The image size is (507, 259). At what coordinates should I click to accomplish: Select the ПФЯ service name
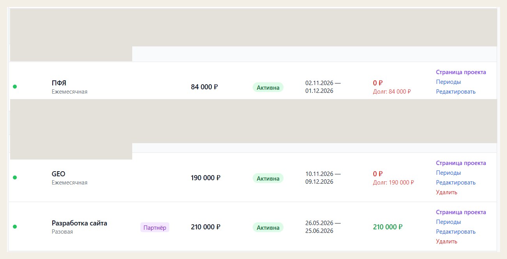tap(59, 83)
